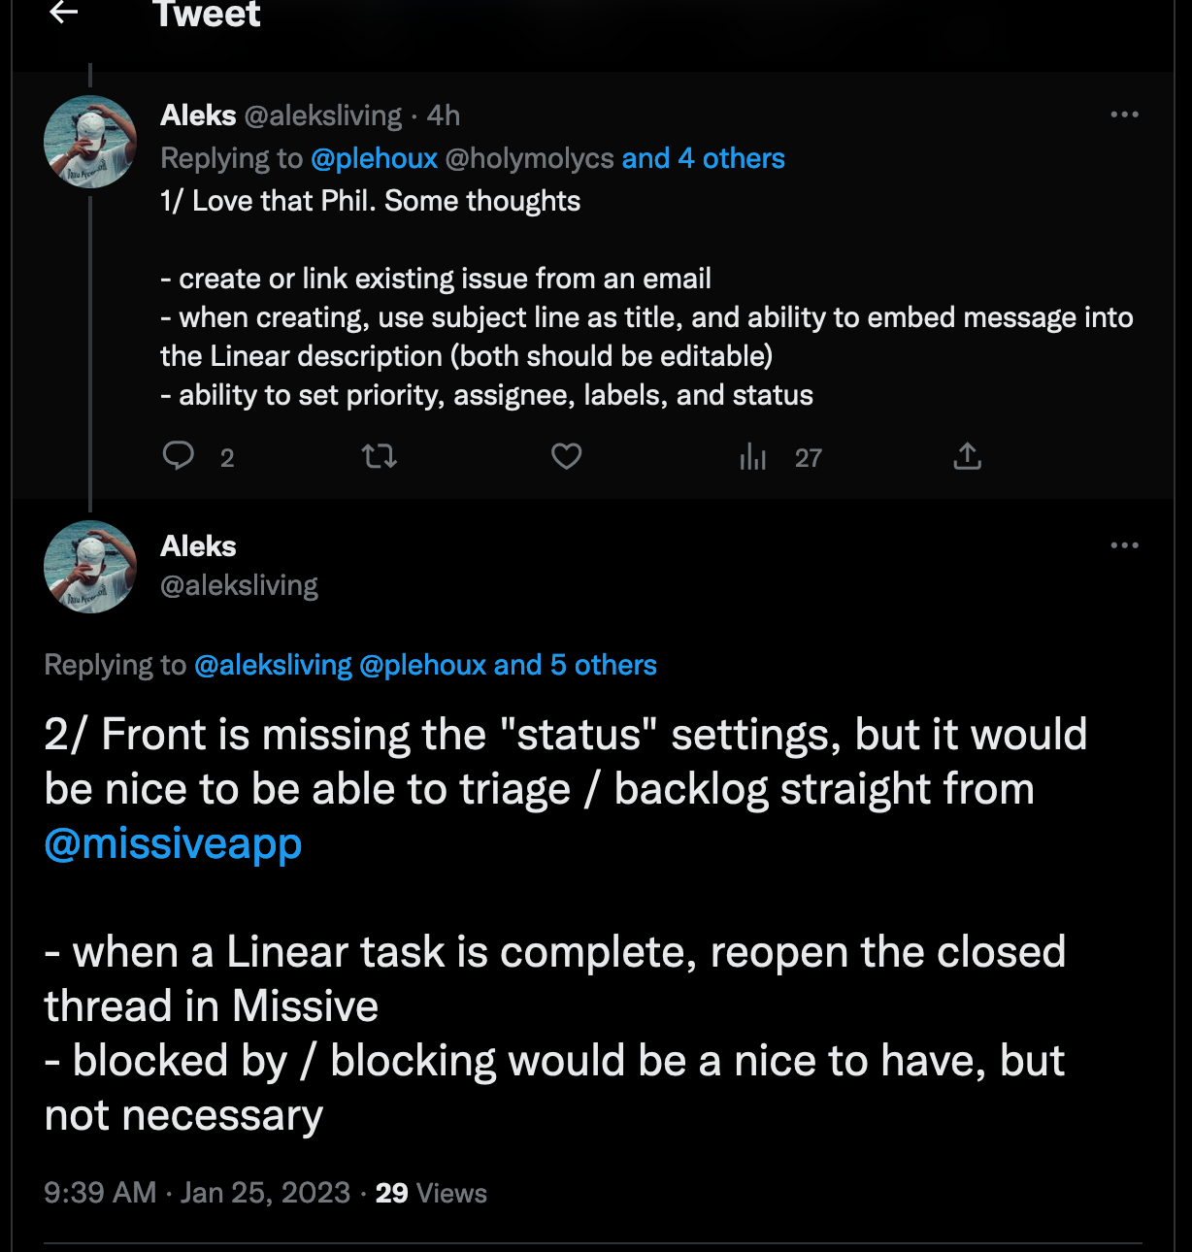
Task: Open more options on first tweet
Action: 1124,115
